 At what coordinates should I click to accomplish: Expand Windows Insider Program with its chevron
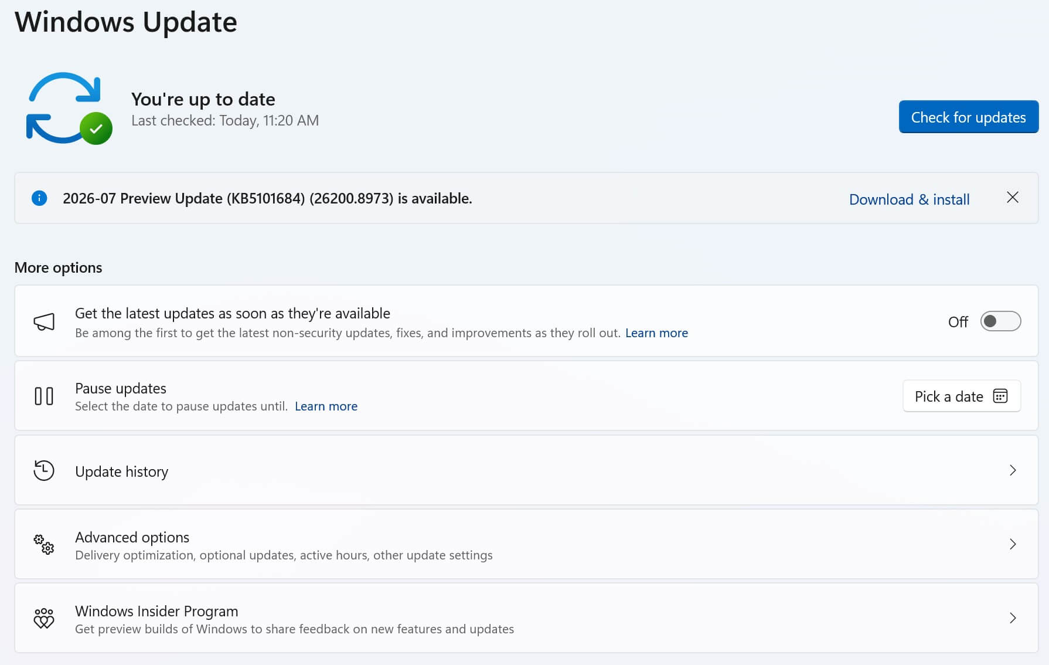coord(1013,618)
